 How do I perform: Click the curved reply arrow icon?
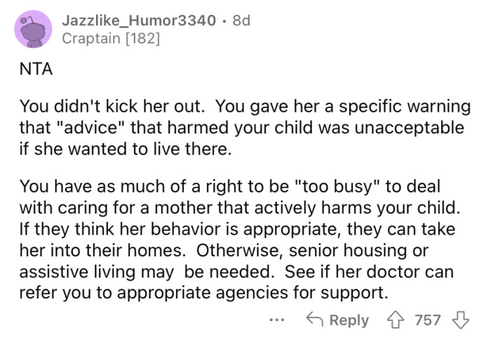coord(314,320)
